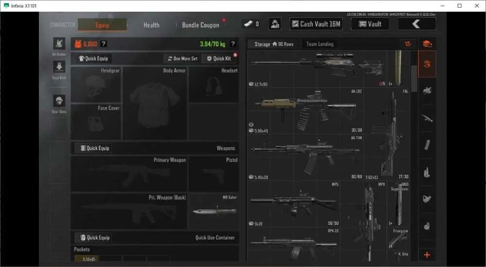This screenshot has height=267, width=486.
Task: Click the Cash Vault 16M button
Action: 316,24
